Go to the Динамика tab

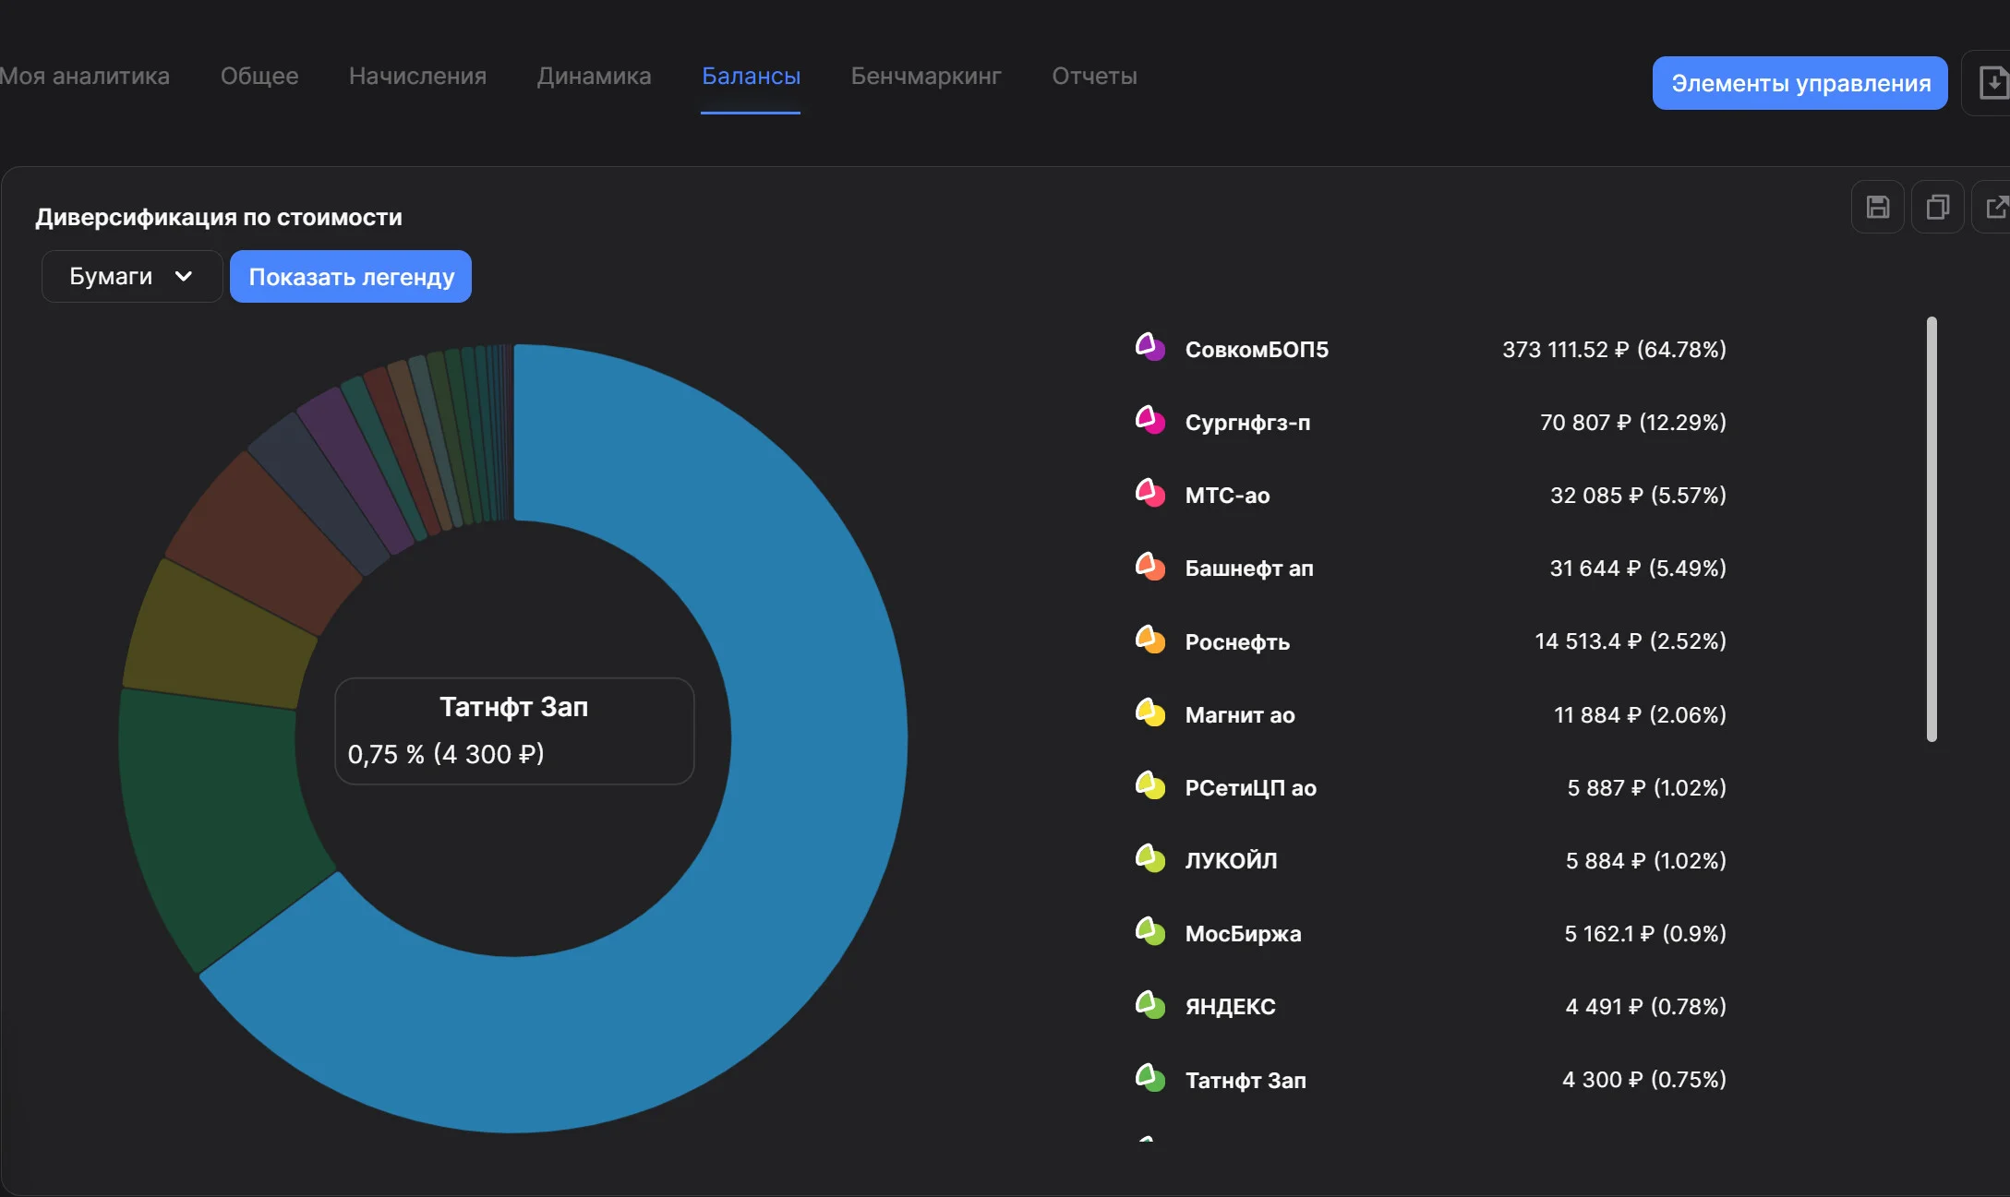[594, 76]
